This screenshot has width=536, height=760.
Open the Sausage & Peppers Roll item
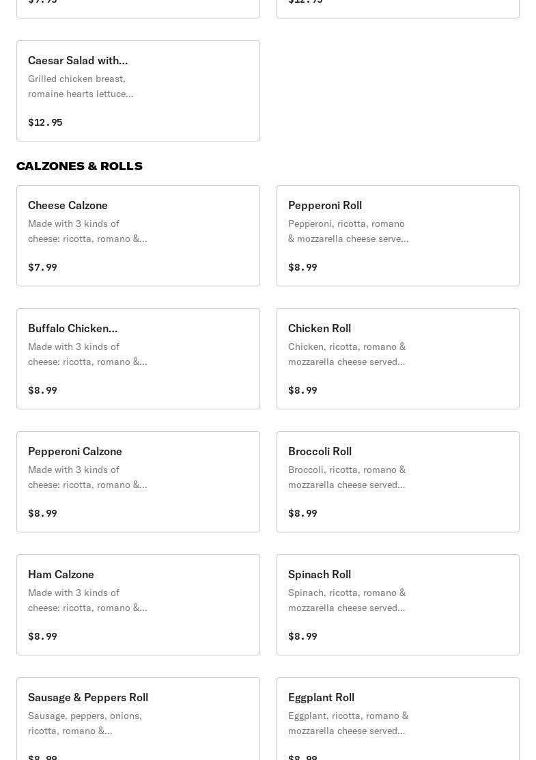(x=138, y=718)
